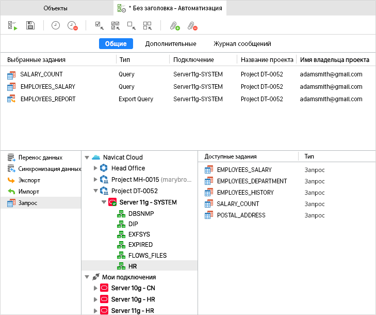Click the Select all jobs checkbox icon
This screenshot has width=376, height=315.
tap(116, 25)
